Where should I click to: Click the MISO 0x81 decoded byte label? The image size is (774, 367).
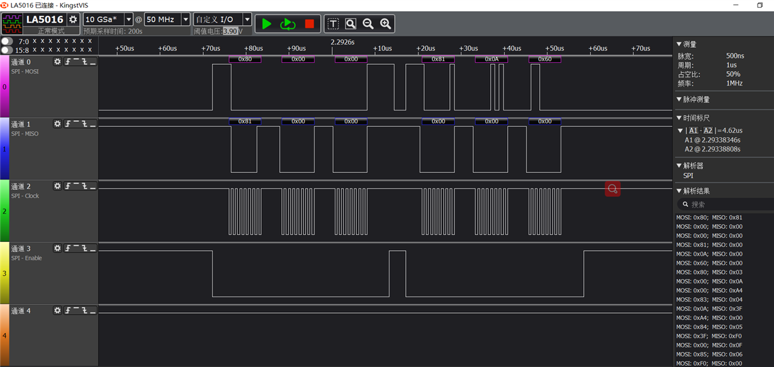245,121
